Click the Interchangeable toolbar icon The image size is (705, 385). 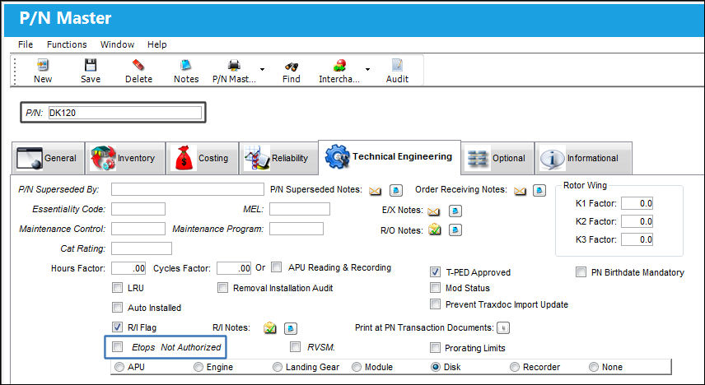[x=339, y=66]
